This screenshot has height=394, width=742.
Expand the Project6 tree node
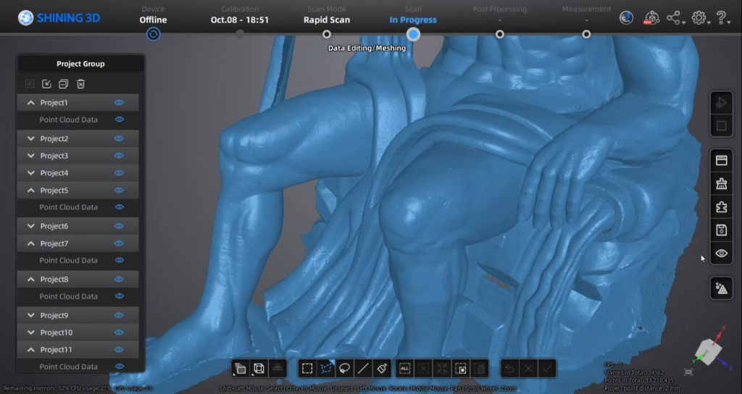coord(30,226)
